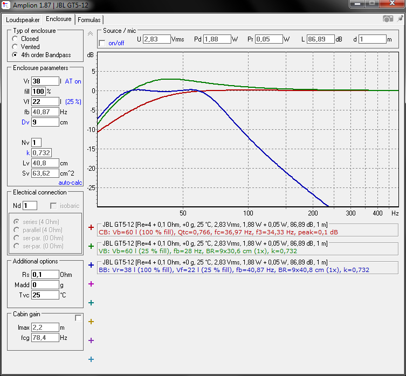Image resolution: width=406 pixels, height=376 pixels.
Task: Click the k value field
Action: coord(41,153)
